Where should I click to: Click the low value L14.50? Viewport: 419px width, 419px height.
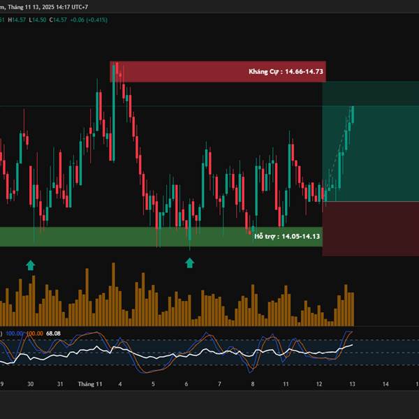click(x=38, y=20)
